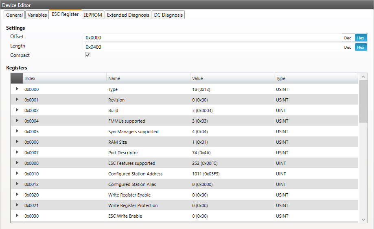Go to the DC Diagnosis tab
The width and height of the screenshot is (374, 229).
pos(168,15)
